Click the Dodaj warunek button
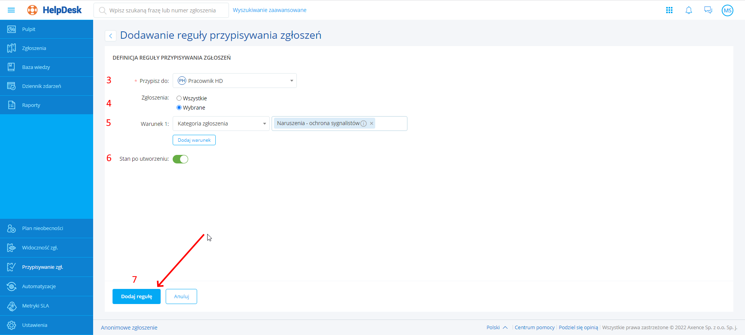This screenshot has height=335, width=745. (x=194, y=140)
